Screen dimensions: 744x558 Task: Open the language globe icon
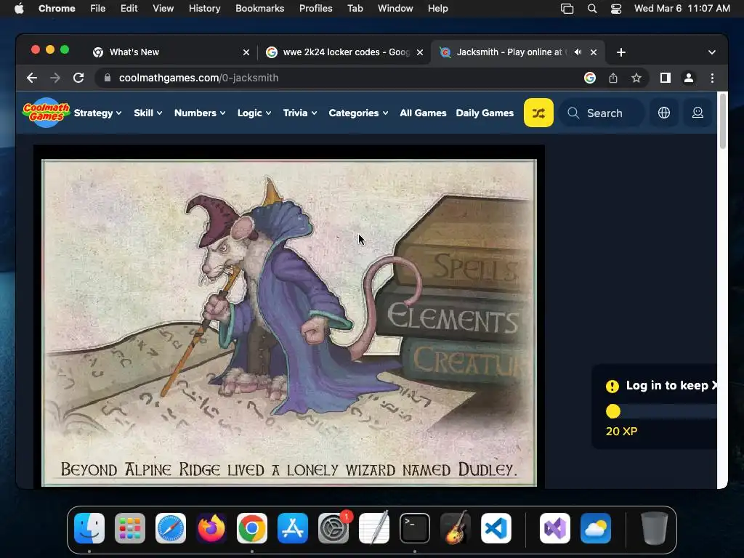coord(664,113)
